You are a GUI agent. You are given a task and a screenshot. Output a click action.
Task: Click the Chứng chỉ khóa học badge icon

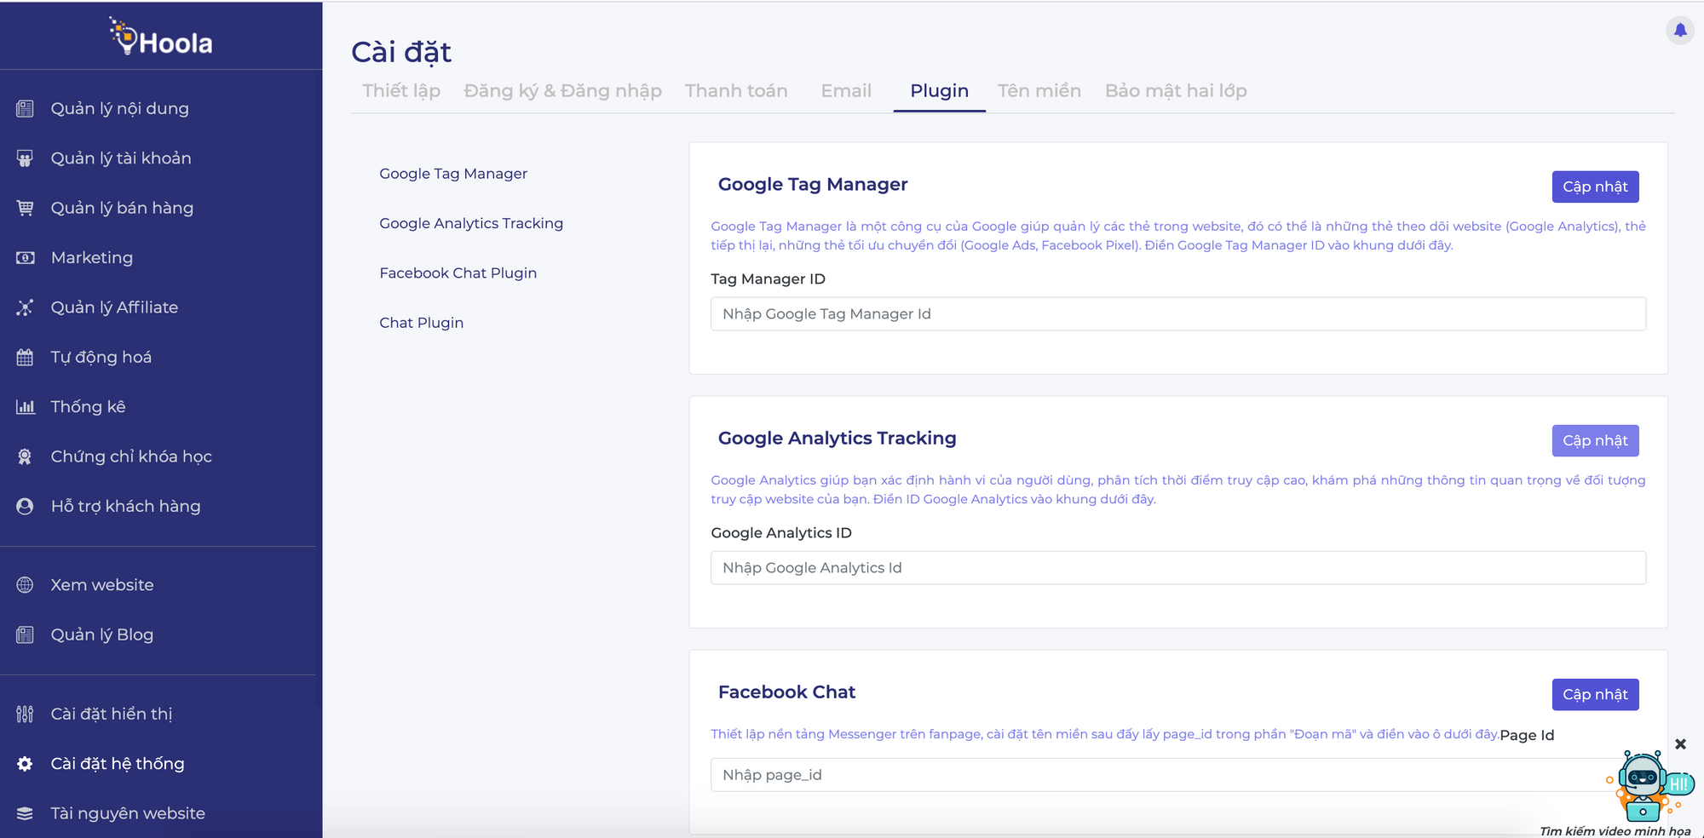pos(25,456)
